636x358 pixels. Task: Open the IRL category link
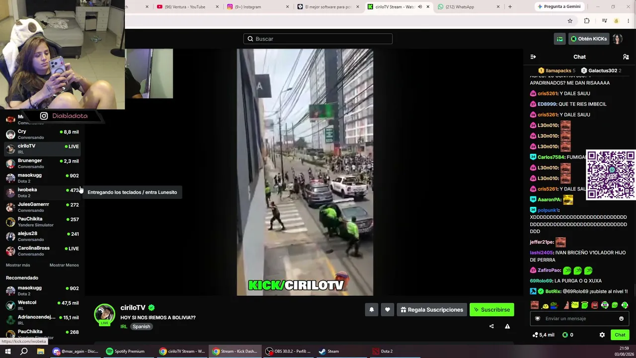pos(124,327)
